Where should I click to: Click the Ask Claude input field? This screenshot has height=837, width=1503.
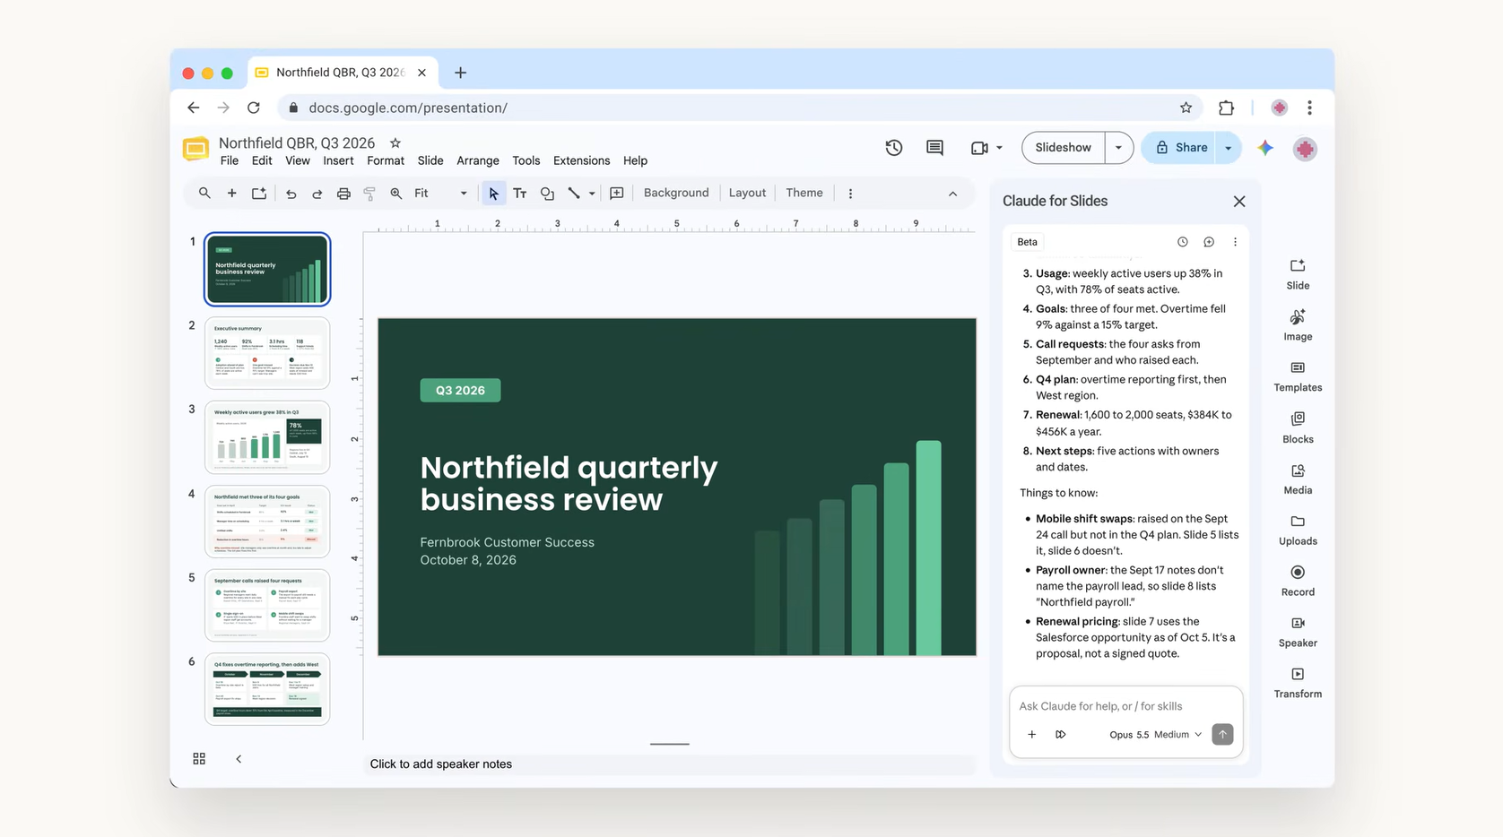point(1125,706)
